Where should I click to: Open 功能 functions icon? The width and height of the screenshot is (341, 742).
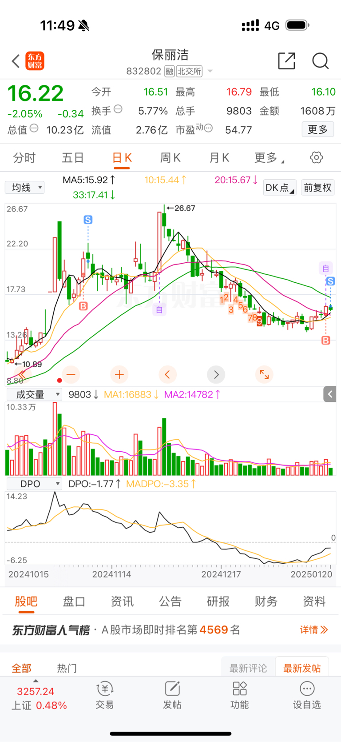pos(240,696)
